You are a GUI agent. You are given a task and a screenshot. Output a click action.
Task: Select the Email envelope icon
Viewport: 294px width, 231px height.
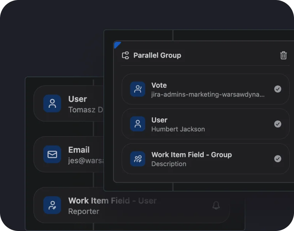(x=52, y=154)
